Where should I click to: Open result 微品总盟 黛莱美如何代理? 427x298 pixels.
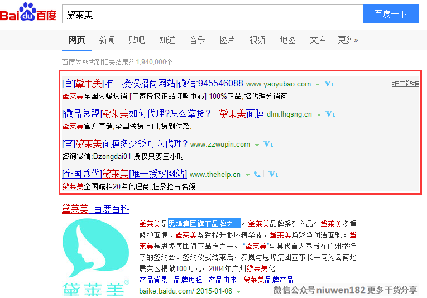pos(163,113)
